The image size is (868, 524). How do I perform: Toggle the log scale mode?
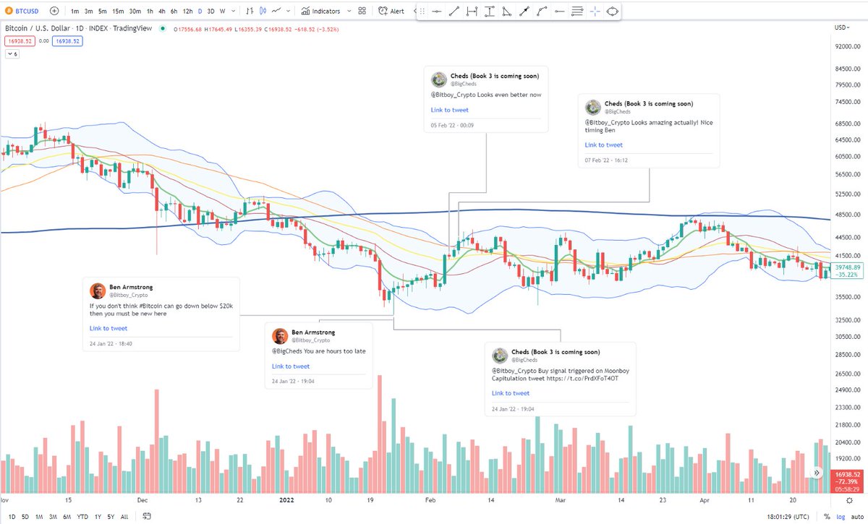840,517
